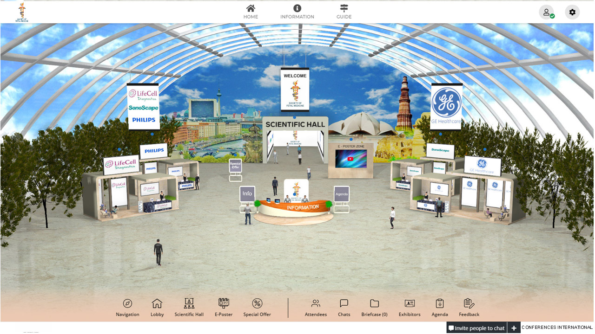Visit the GE Healthcare booth sign
Screen dimensions: 595x334
pyautogui.click(x=482, y=166)
